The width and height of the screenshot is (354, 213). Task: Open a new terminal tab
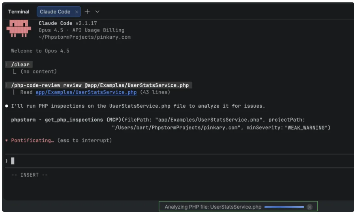click(87, 11)
